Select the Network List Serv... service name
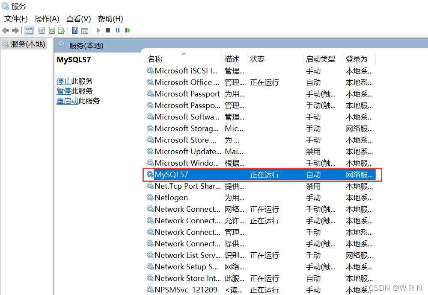The width and height of the screenshot is (428, 295). 187,255
